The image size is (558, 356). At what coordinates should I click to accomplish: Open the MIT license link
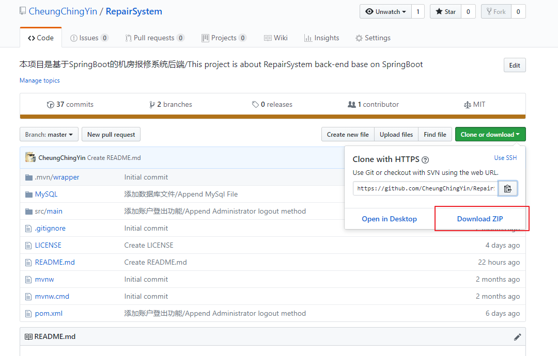pos(474,104)
